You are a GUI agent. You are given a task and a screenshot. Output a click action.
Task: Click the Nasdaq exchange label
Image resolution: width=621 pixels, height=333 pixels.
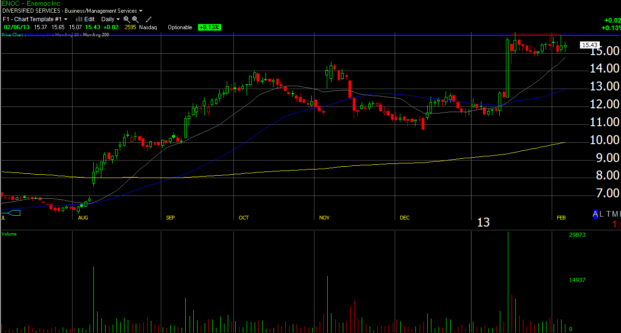click(148, 27)
